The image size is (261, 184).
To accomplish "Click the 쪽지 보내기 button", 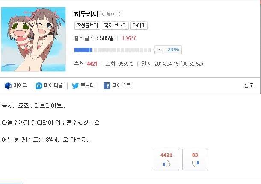I will click(x=115, y=26).
